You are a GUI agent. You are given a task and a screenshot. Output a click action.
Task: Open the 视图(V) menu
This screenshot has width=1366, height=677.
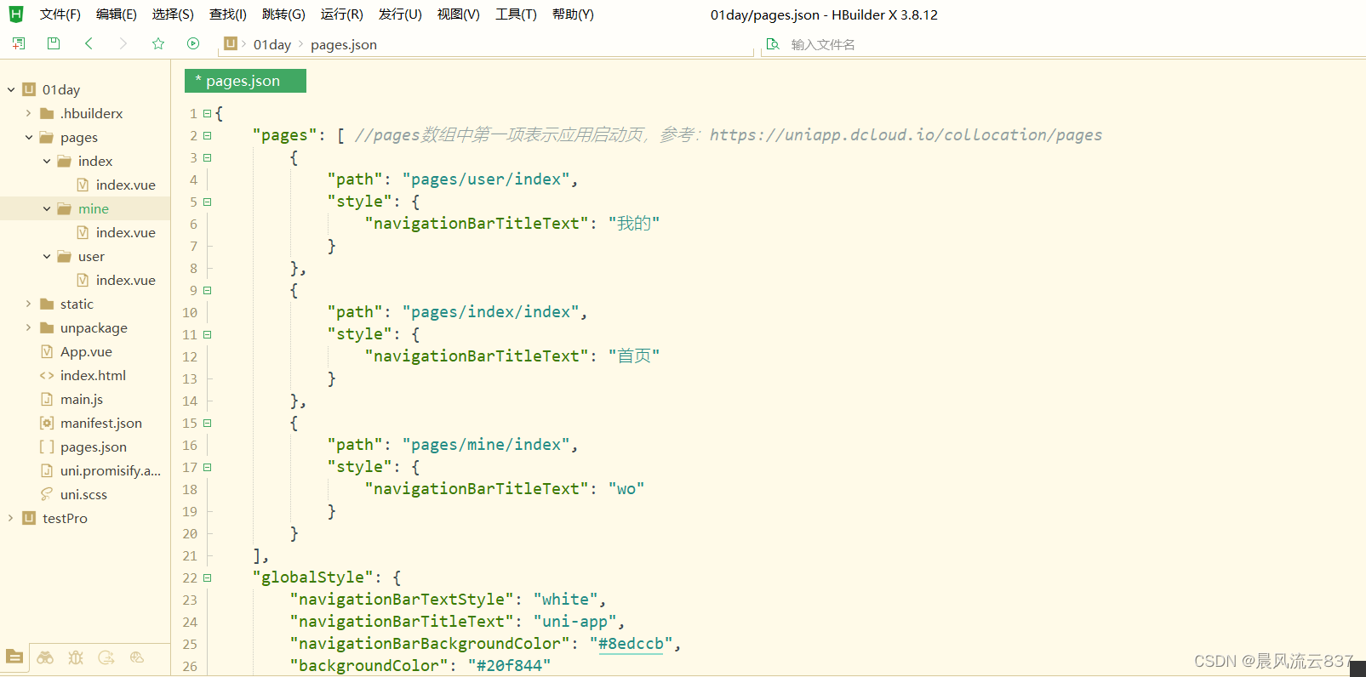[459, 14]
